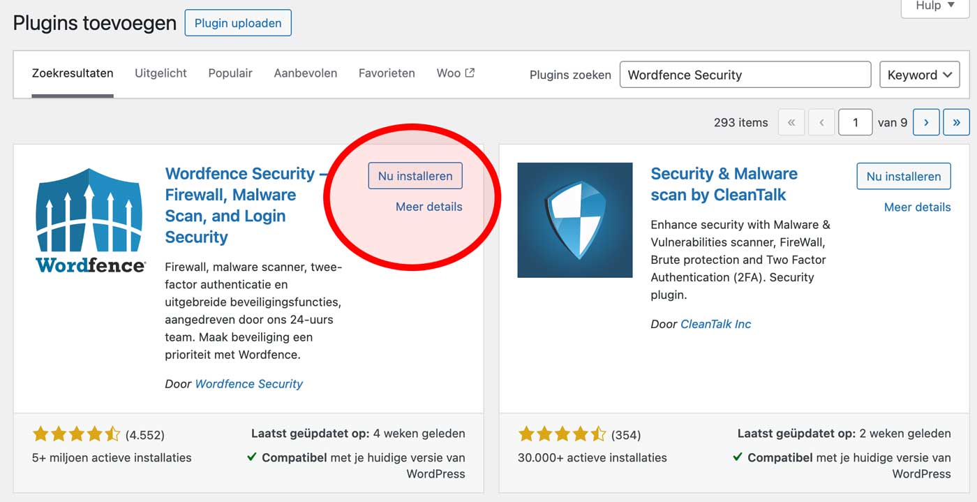Open Meer details for CleanTalk plugin
Viewport: 977px width, 502px height.
point(917,207)
